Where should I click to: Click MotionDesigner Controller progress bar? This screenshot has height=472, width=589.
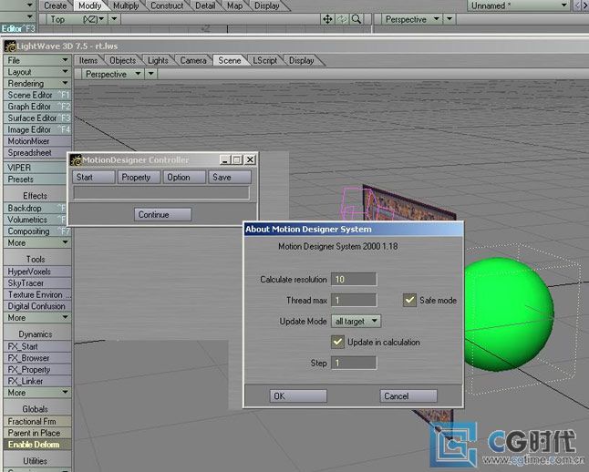(x=161, y=193)
